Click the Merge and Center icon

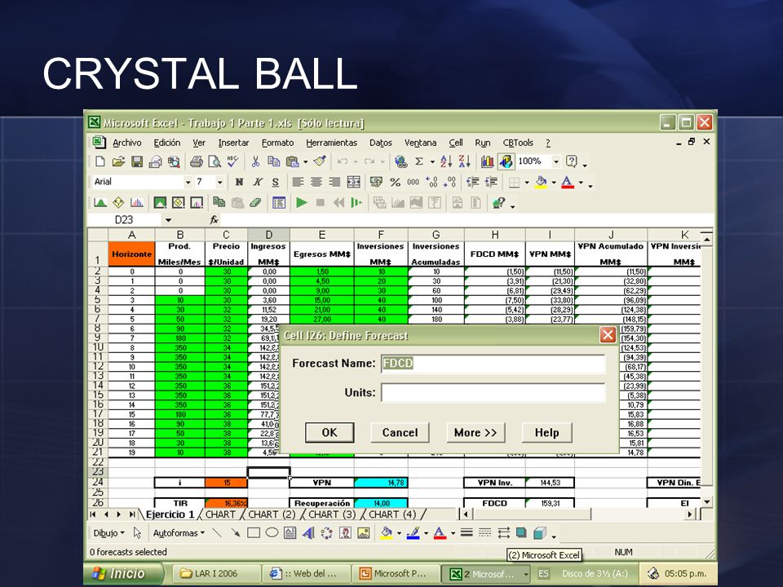tap(353, 182)
